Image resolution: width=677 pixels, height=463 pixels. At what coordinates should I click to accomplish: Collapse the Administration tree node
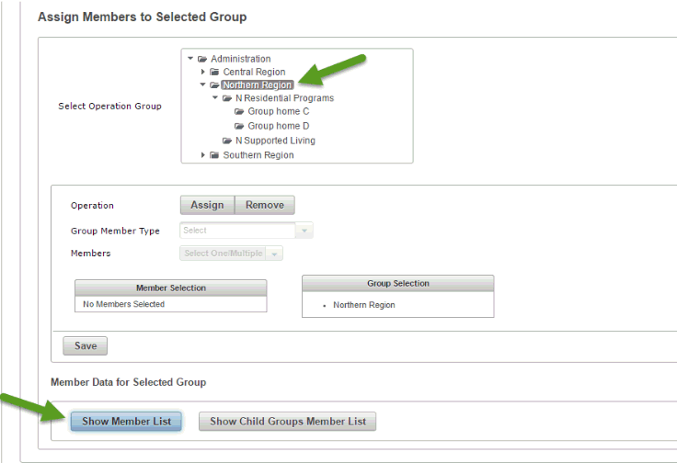pos(190,59)
